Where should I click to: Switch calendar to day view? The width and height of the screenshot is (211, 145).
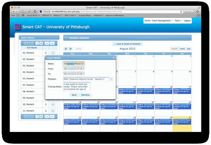tap(189, 49)
